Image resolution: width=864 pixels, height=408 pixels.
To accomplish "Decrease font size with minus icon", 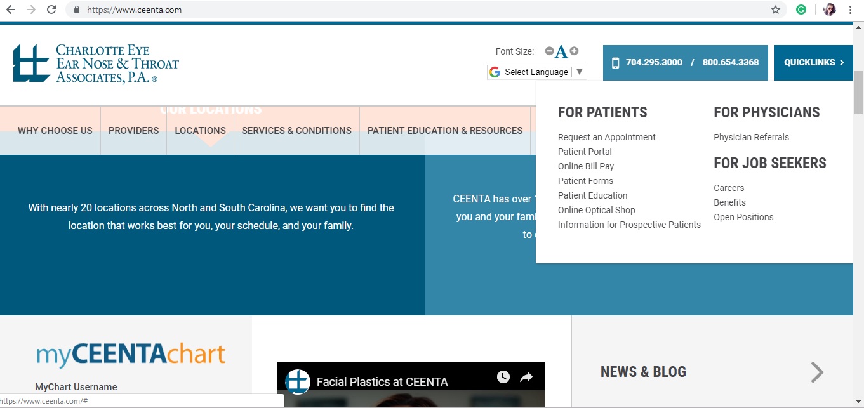I will pos(549,51).
